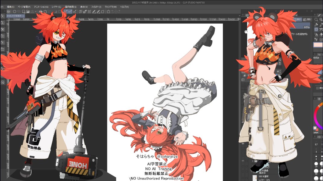Screen dimensions: 323x181
Task: Select the 8 brush size preset
Action: [x=316, y=157]
